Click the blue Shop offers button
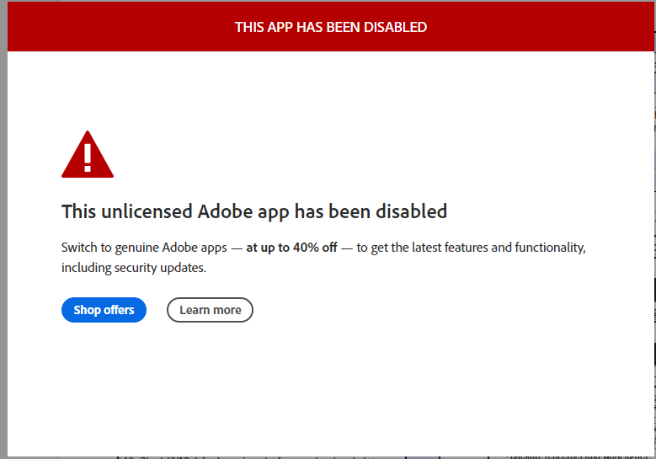 104,310
